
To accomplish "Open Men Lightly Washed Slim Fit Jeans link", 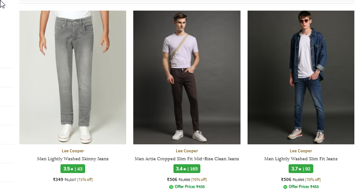I will coord(301,158).
